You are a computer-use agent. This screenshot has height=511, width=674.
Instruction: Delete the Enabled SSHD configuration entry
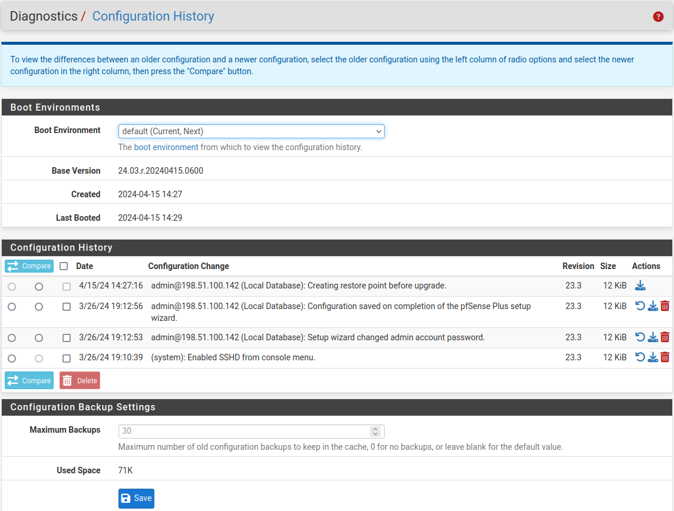pyautogui.click(x=665, y=357)
